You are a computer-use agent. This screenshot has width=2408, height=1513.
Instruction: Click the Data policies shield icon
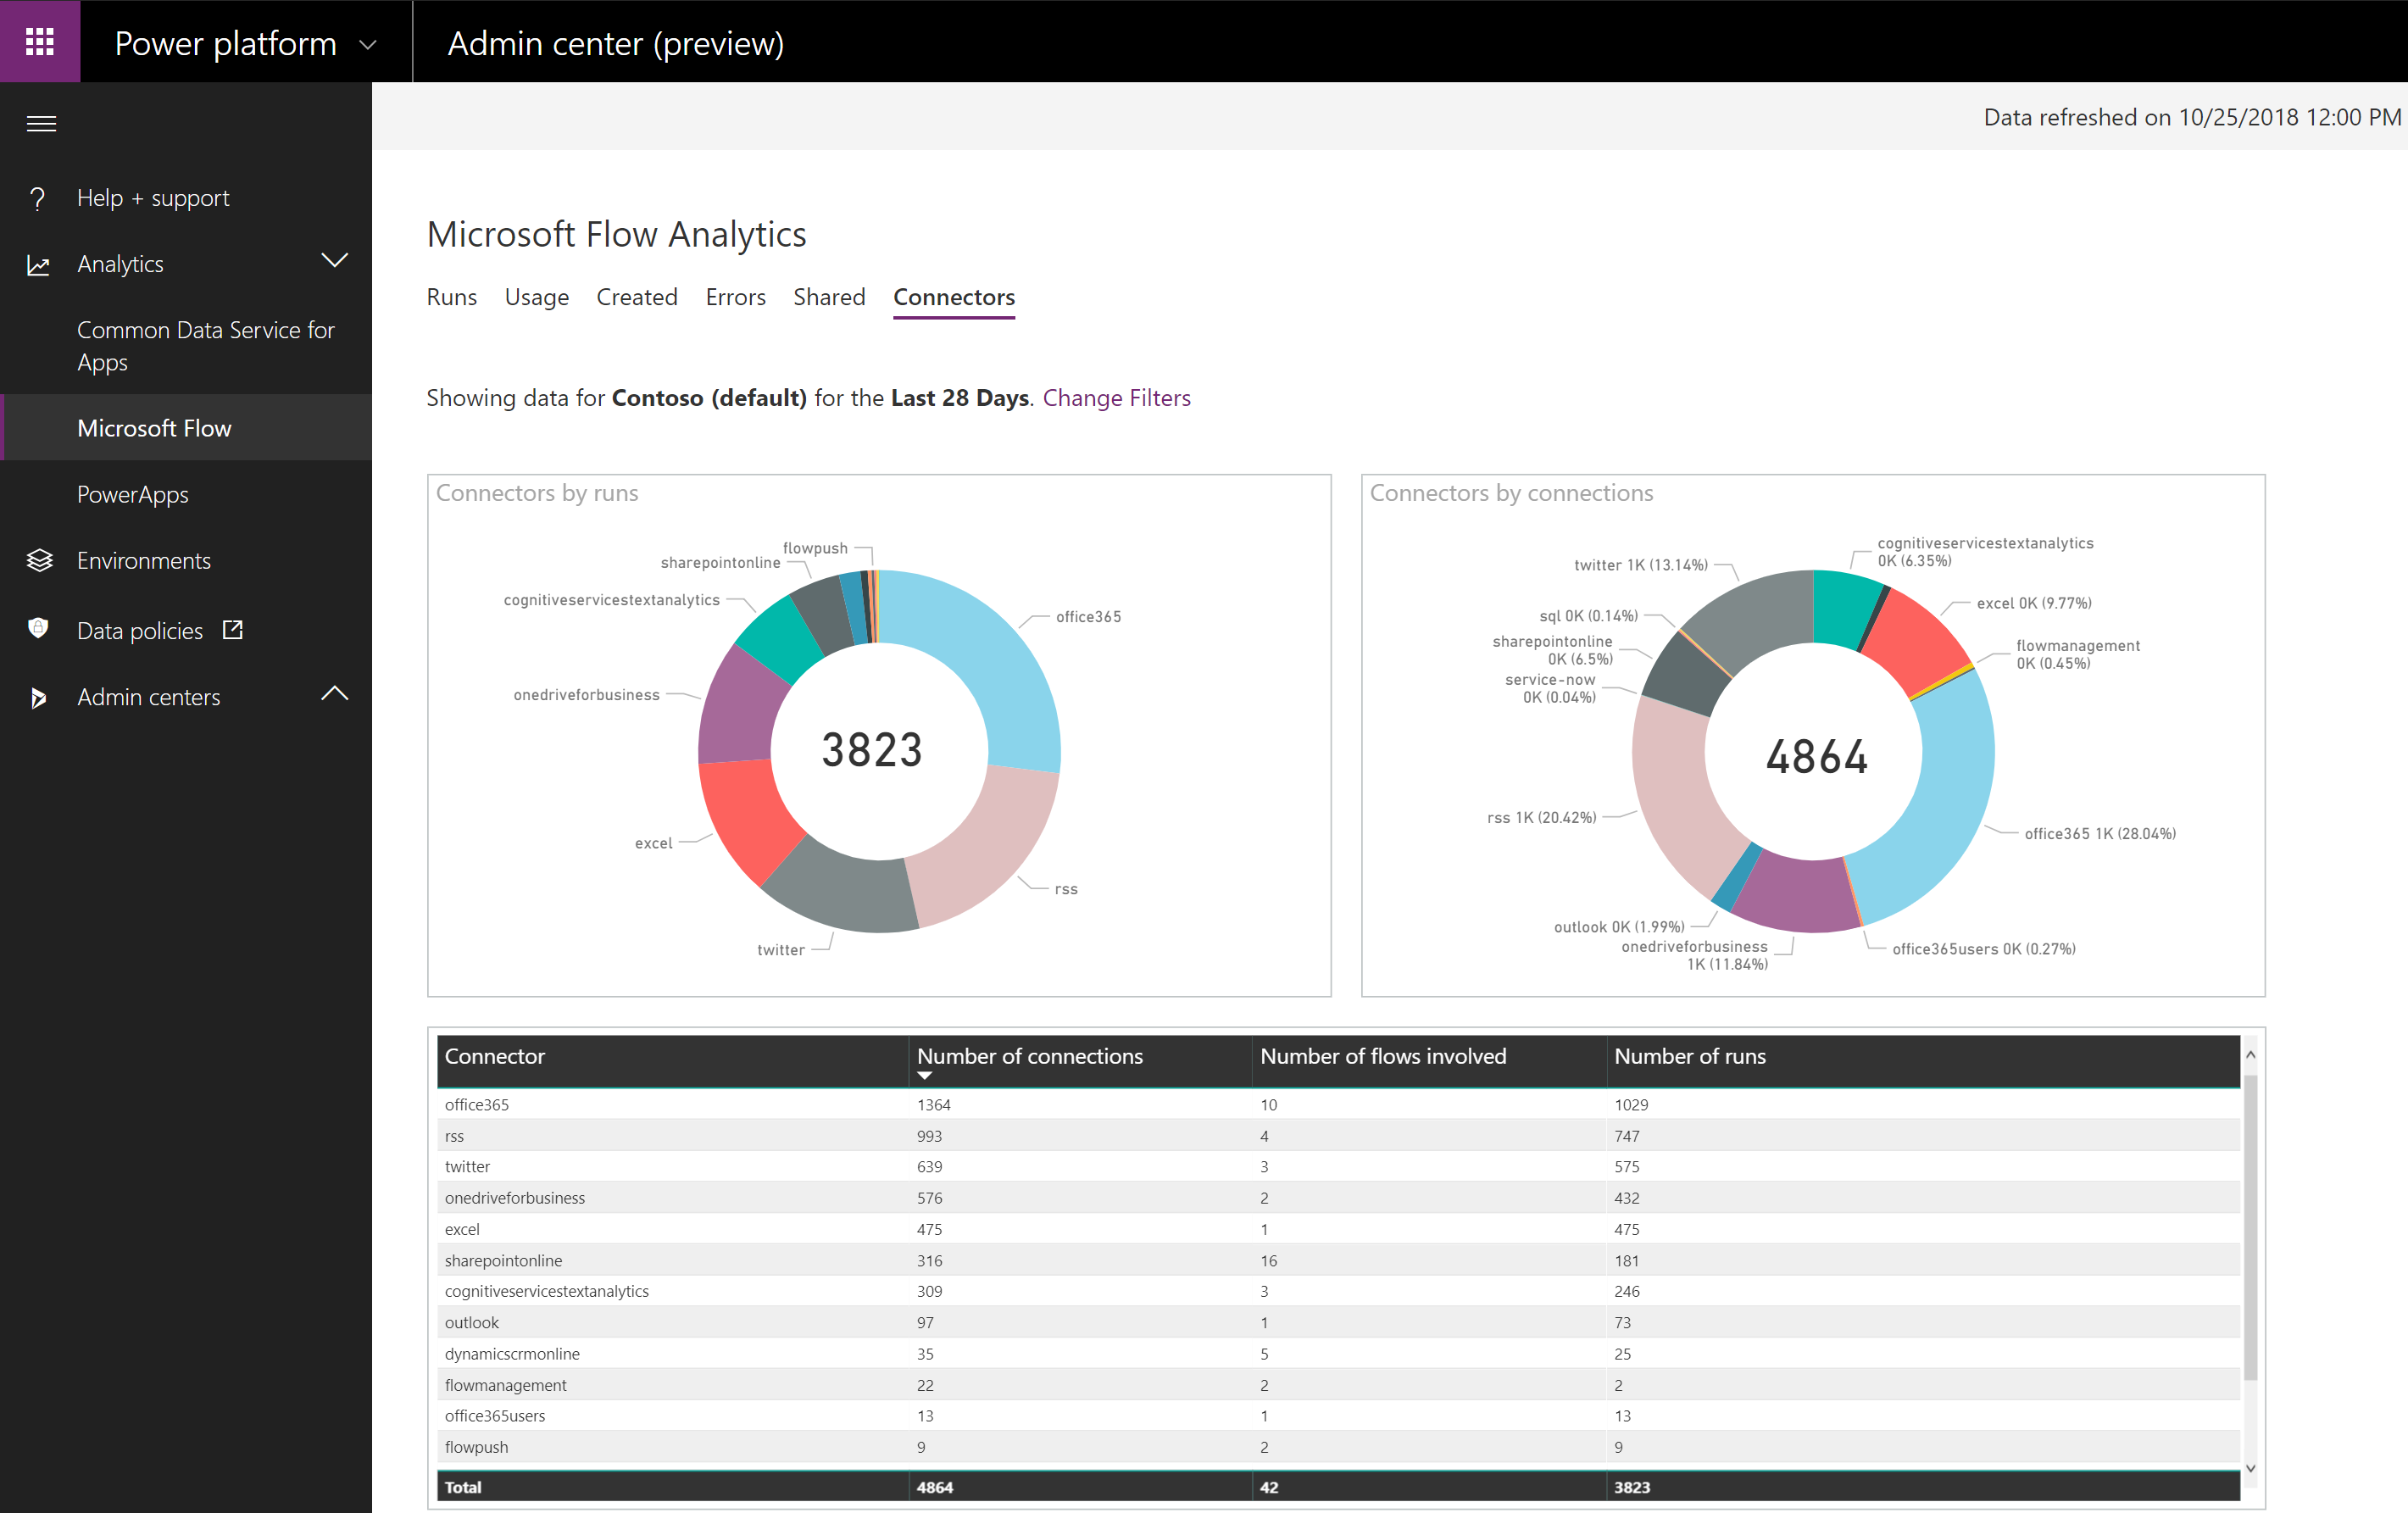[38, 629]
